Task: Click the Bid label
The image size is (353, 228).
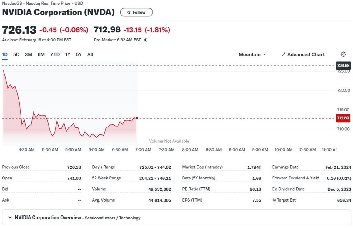Action: [5, 189]
